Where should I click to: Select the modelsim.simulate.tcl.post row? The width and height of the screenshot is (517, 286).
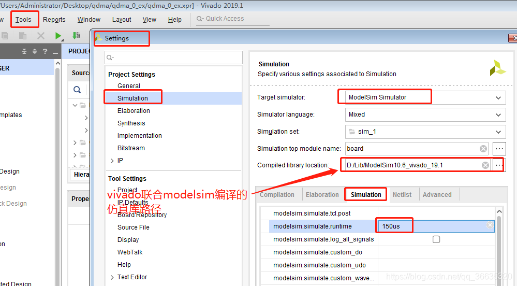click(x=377, y=213)
